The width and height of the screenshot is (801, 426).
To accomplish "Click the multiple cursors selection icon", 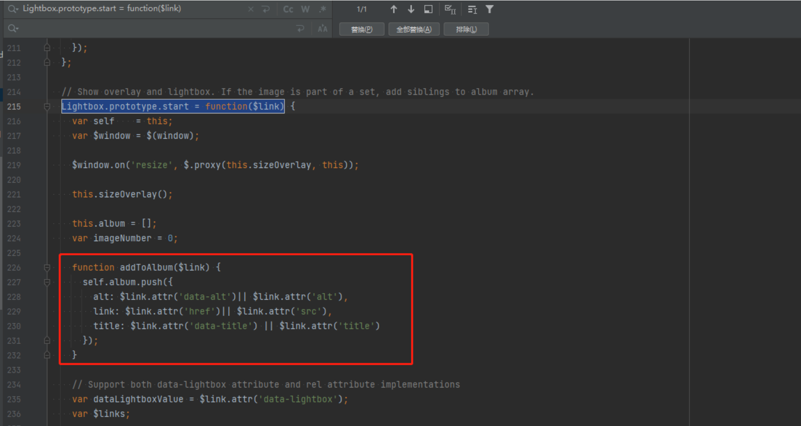I will click(450, 9).
